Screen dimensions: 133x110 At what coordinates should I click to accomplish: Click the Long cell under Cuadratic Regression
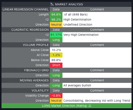tap(56, 40)
